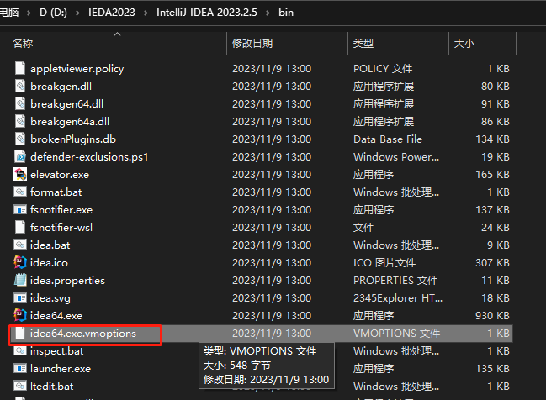The image size is (546, 400).
Task: Select the file name idea.properties
Action: [x=67, y=281]
